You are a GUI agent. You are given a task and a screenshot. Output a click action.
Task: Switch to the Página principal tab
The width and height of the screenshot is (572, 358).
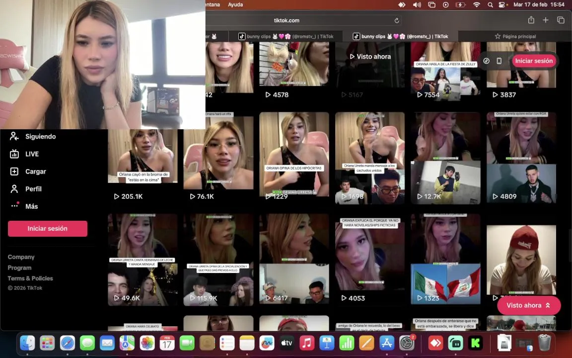515,36
